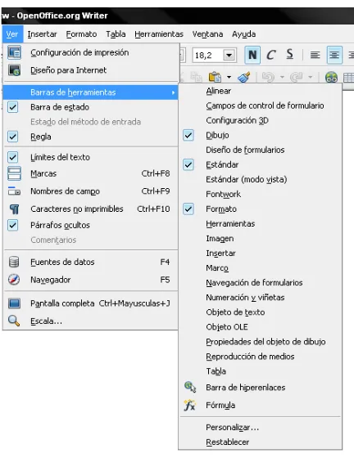Click the Underline (S) formatting icon

click(x=289, y=54)
